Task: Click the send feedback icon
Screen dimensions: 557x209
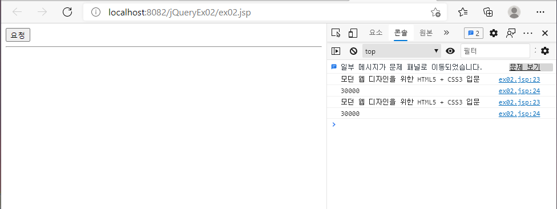Action: (x=511, y=34)
